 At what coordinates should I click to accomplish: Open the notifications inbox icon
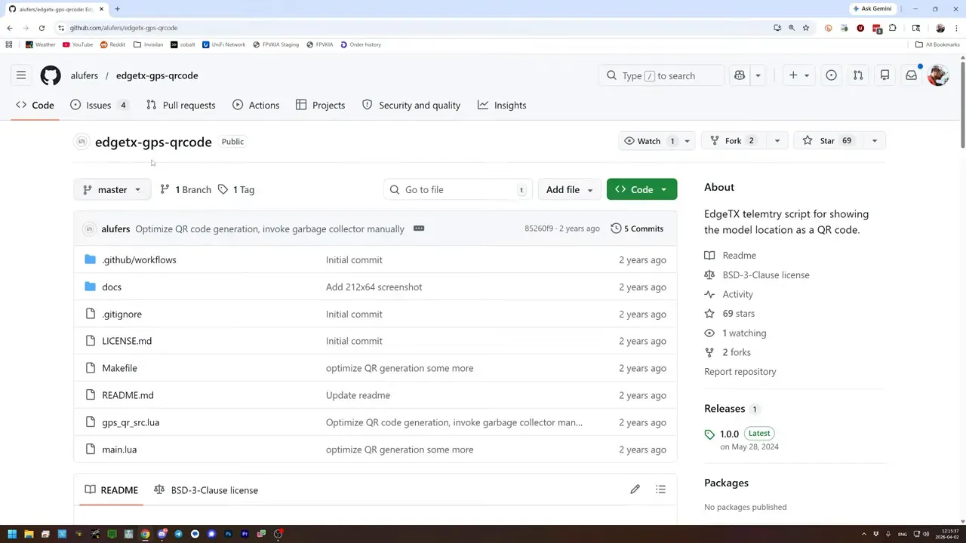click(911, 75)
